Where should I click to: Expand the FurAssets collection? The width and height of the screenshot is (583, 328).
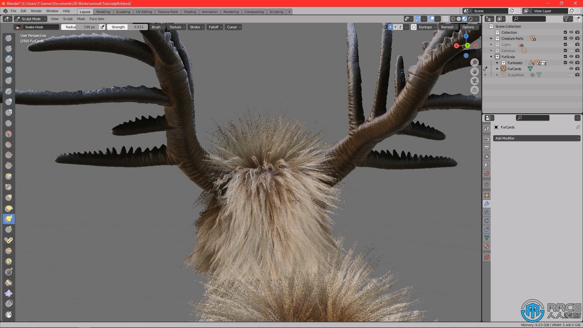[497, 63]
